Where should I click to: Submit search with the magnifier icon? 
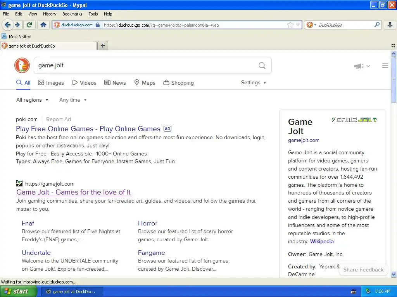pos(262,65)
